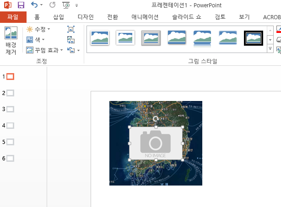This screenshot has width=281, height=207.
Task: Select slide 6 thumbnail
Action: coord(10,159)
